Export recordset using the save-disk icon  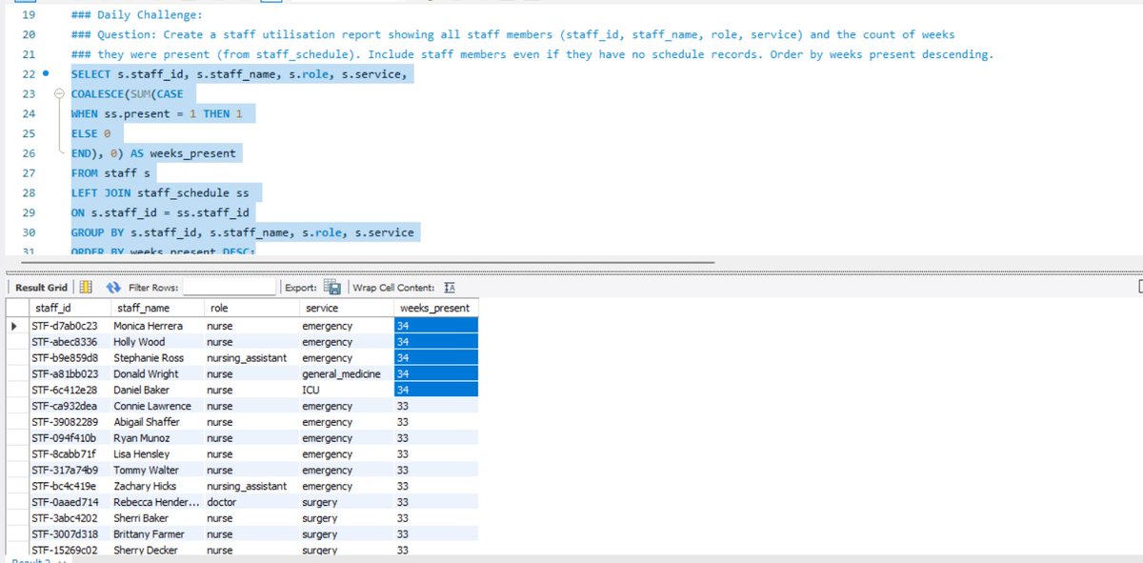tap(332, 287)
